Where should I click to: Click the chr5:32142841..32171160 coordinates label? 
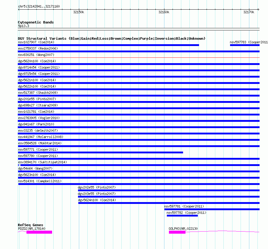click(x=39, y=7)
